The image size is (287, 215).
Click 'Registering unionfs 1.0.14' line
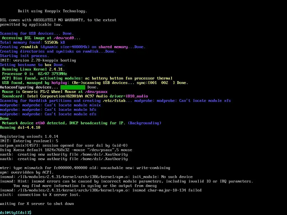(29, 137)
